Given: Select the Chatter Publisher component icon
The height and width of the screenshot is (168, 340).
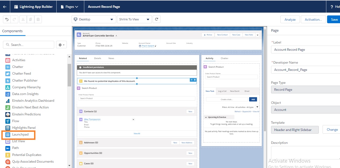Looking at the screenshot, I should pos(8,81).
